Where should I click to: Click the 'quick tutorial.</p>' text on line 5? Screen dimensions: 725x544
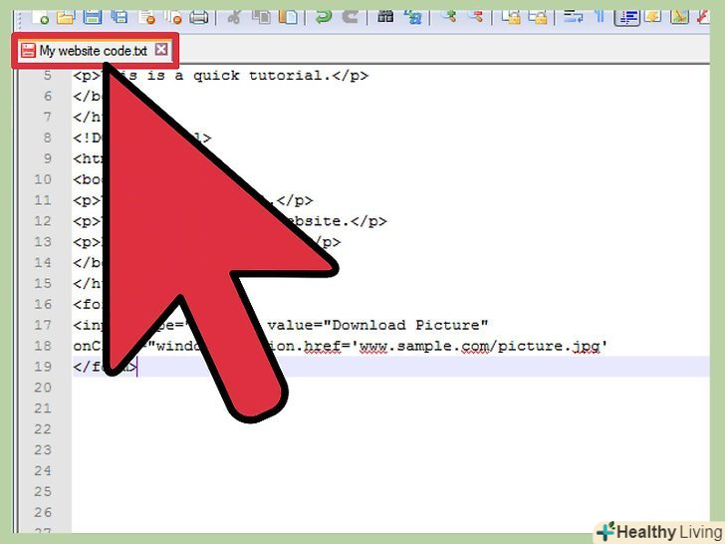coord(281,76)
